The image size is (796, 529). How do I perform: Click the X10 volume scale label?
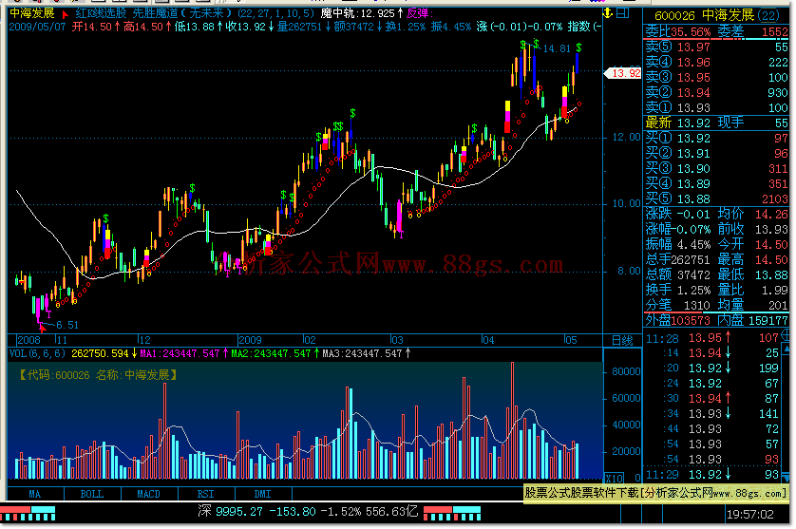(615, 478)
